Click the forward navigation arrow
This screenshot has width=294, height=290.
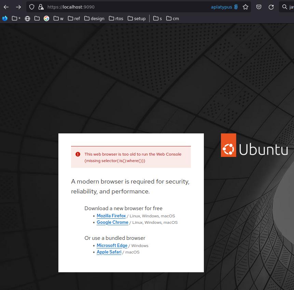[x=18, y=7]
